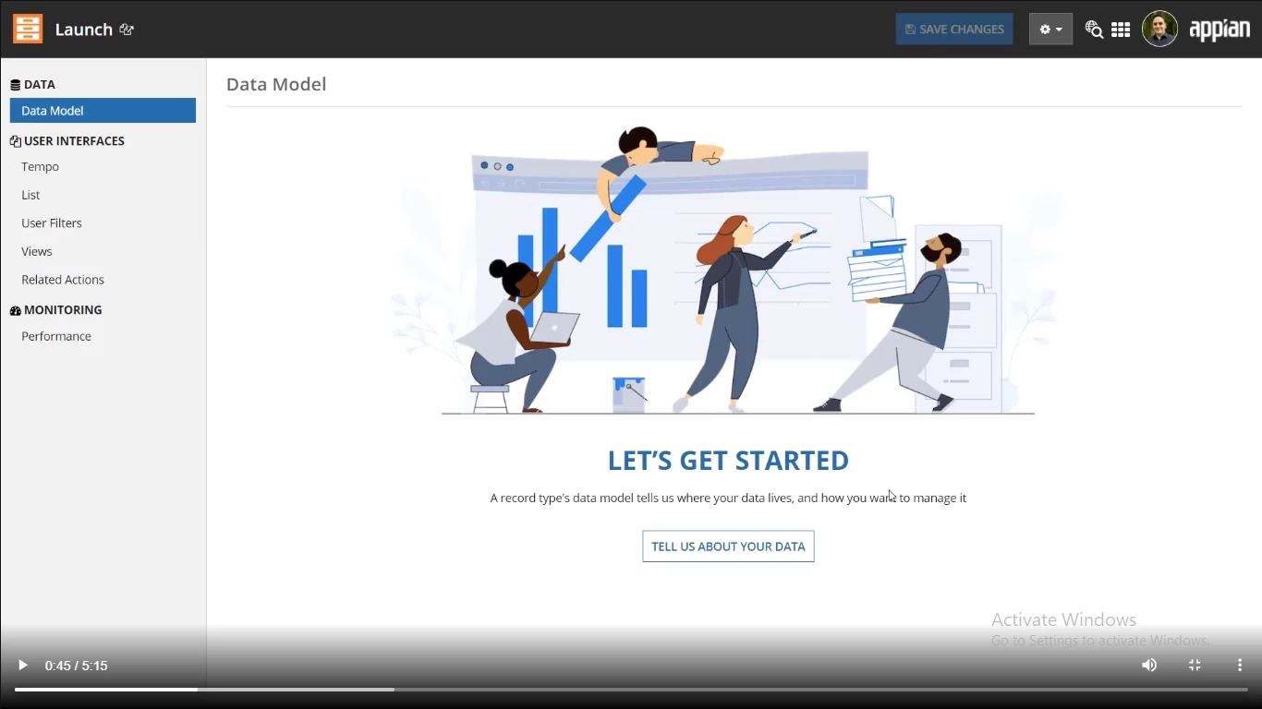Click the LET'S GET STARTED heading
The height and width of the screenshot is (709, 1262).
tap(728, 461)
